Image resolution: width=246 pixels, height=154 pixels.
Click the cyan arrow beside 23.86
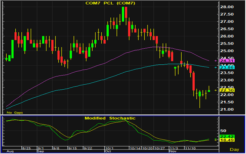(216, 67)
